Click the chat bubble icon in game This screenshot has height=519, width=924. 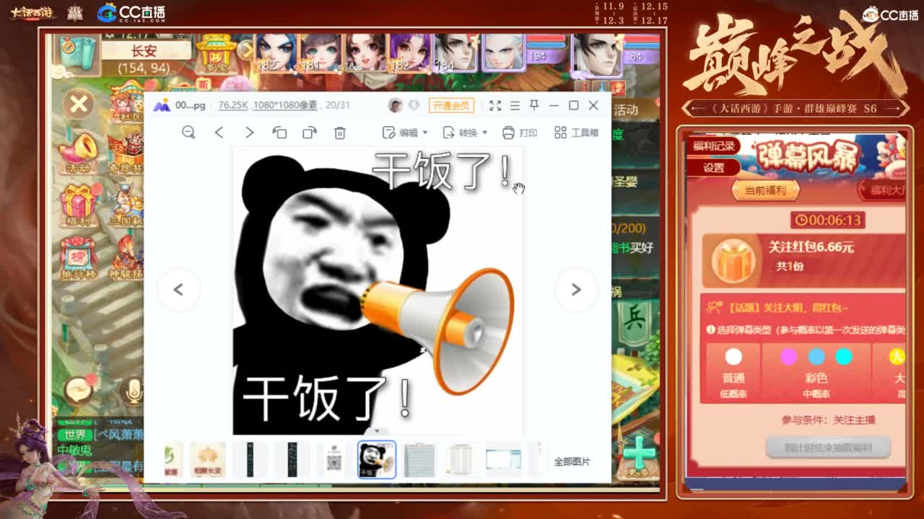click(x=79, y=390)
